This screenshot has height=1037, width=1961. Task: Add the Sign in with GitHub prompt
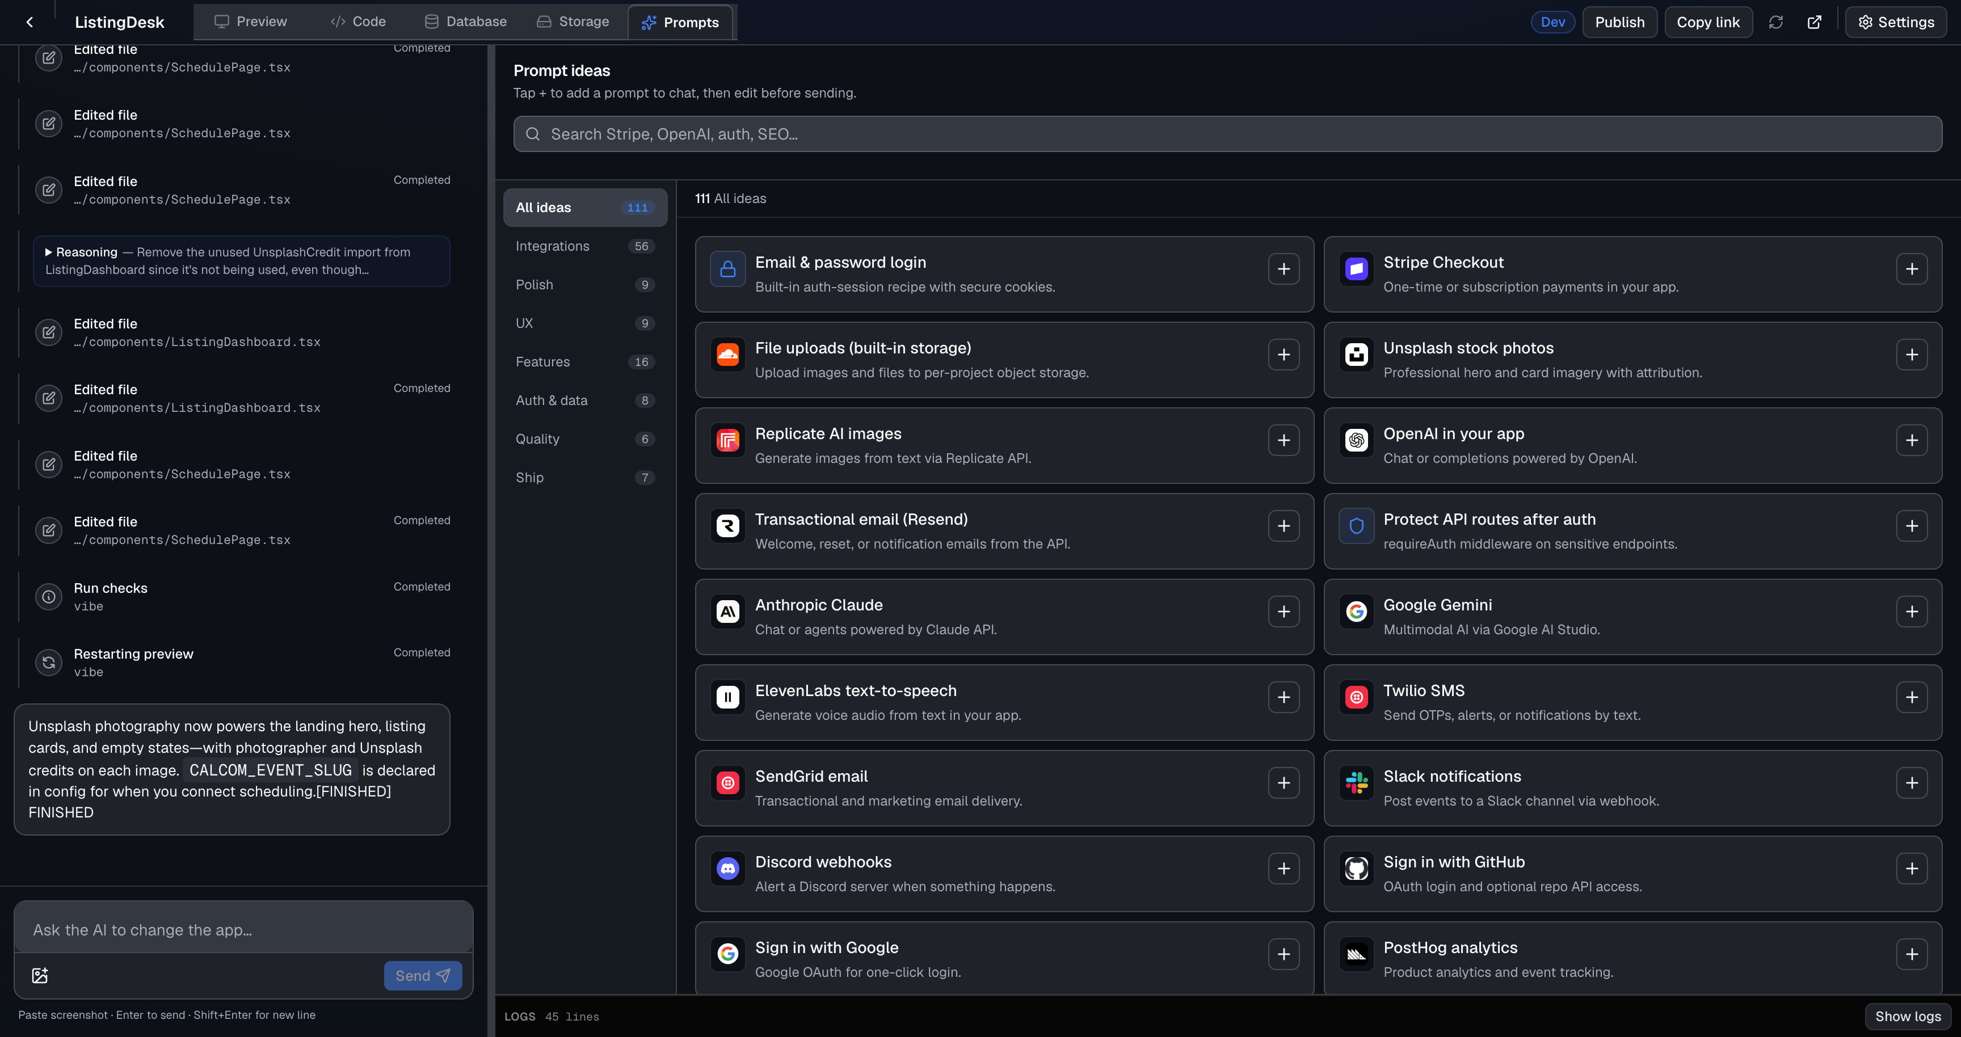tap(1912, 868)
